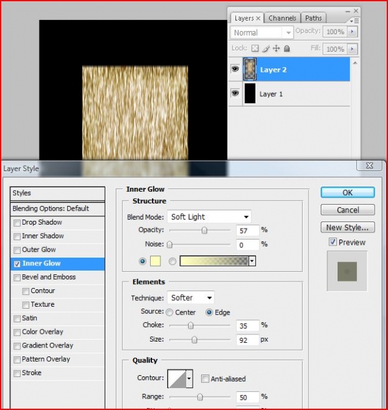
Task: Click the Noise value field showing 0
Action: pyautogui.click(x=248, y=245)
